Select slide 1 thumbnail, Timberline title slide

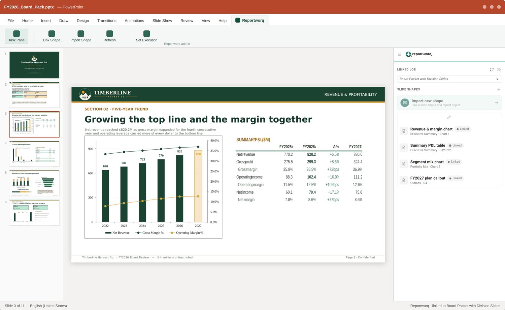[x=34, y=65]
